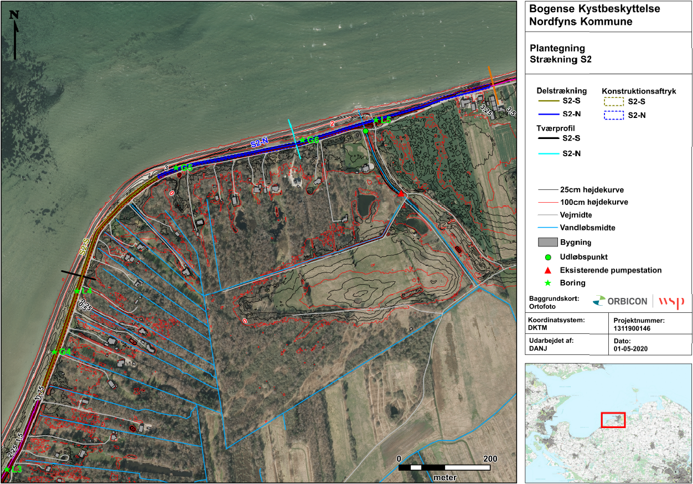Select the green outlet point circle on the map

click(365, 131)
